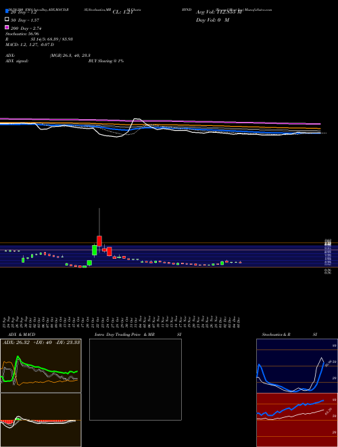Image resolution: width=338 pixels, height=447 pixels.
Task: Click the white 50 Day EMA swatch
Action: point(7,20)
